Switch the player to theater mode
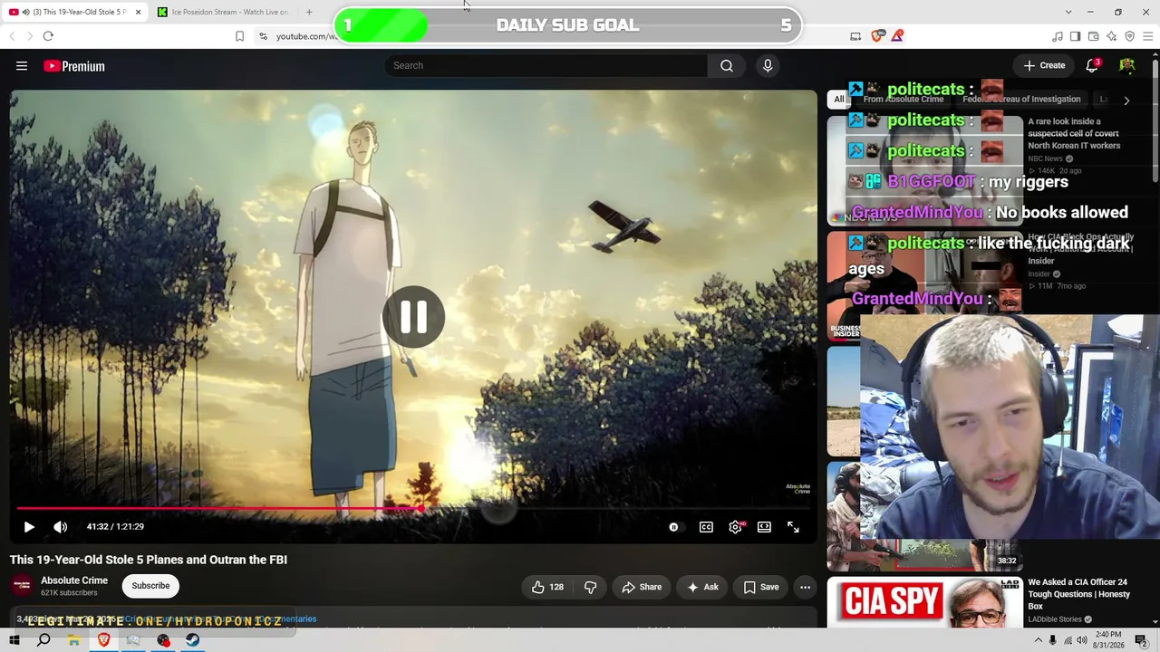The image size is (1160, 652). click(x=764, y=527)
